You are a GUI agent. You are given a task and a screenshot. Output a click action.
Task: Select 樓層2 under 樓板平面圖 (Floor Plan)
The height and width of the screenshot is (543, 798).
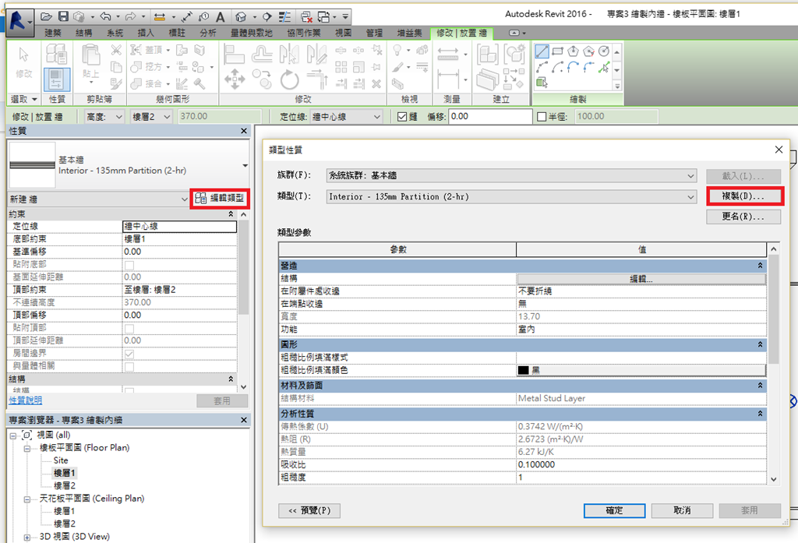pos(65,485)
